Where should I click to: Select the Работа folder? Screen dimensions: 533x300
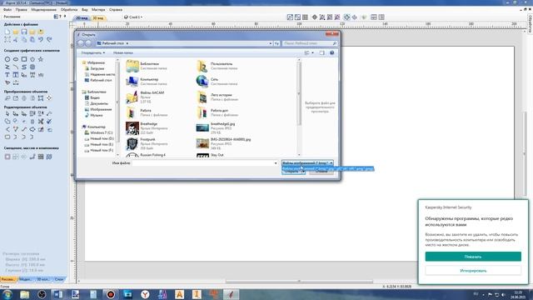click(x=147, y=112)
